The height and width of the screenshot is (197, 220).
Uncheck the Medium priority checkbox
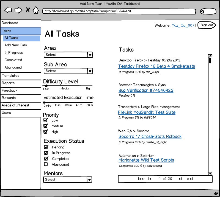click(x=46, y=126)
